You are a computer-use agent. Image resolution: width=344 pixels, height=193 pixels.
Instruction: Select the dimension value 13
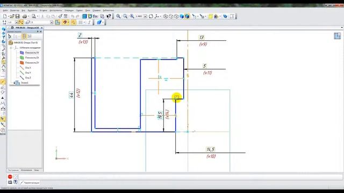pyautogui.click(x=202, y=38)
